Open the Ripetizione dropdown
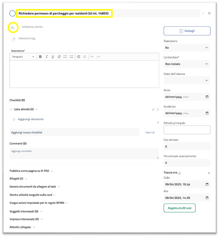Screen dimensions: 219x237 pyautogui.click(x=187, y=48)
